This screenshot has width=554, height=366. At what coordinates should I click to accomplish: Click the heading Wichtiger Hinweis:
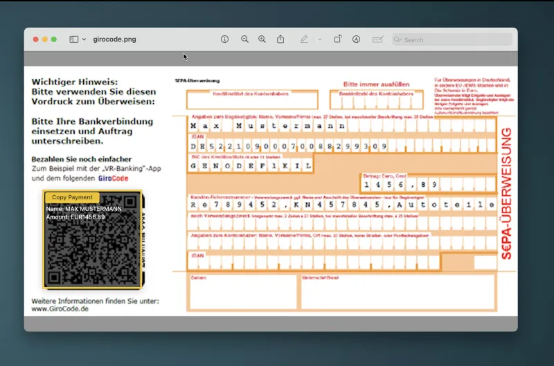[x=75, y=82]
